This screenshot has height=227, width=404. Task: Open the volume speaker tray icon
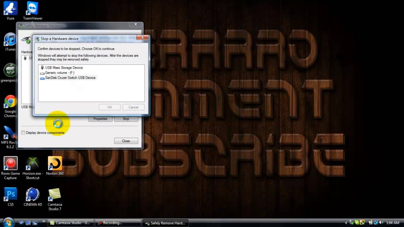[x=381, y=223]
